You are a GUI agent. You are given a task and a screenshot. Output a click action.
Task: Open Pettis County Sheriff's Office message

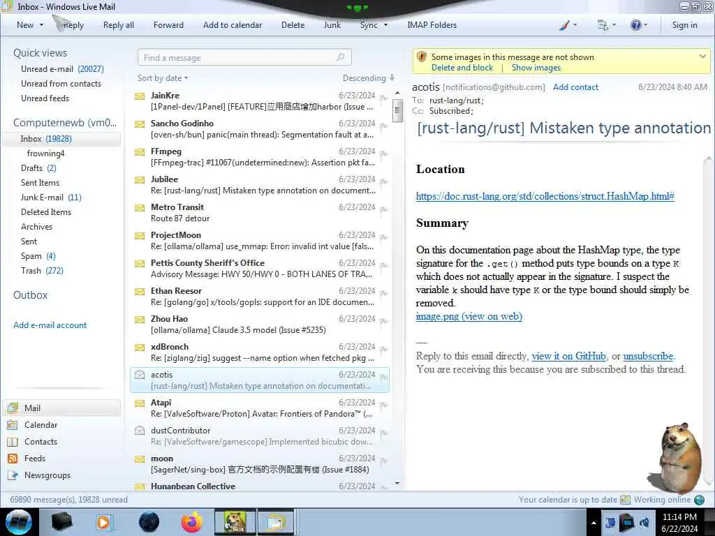260,268
